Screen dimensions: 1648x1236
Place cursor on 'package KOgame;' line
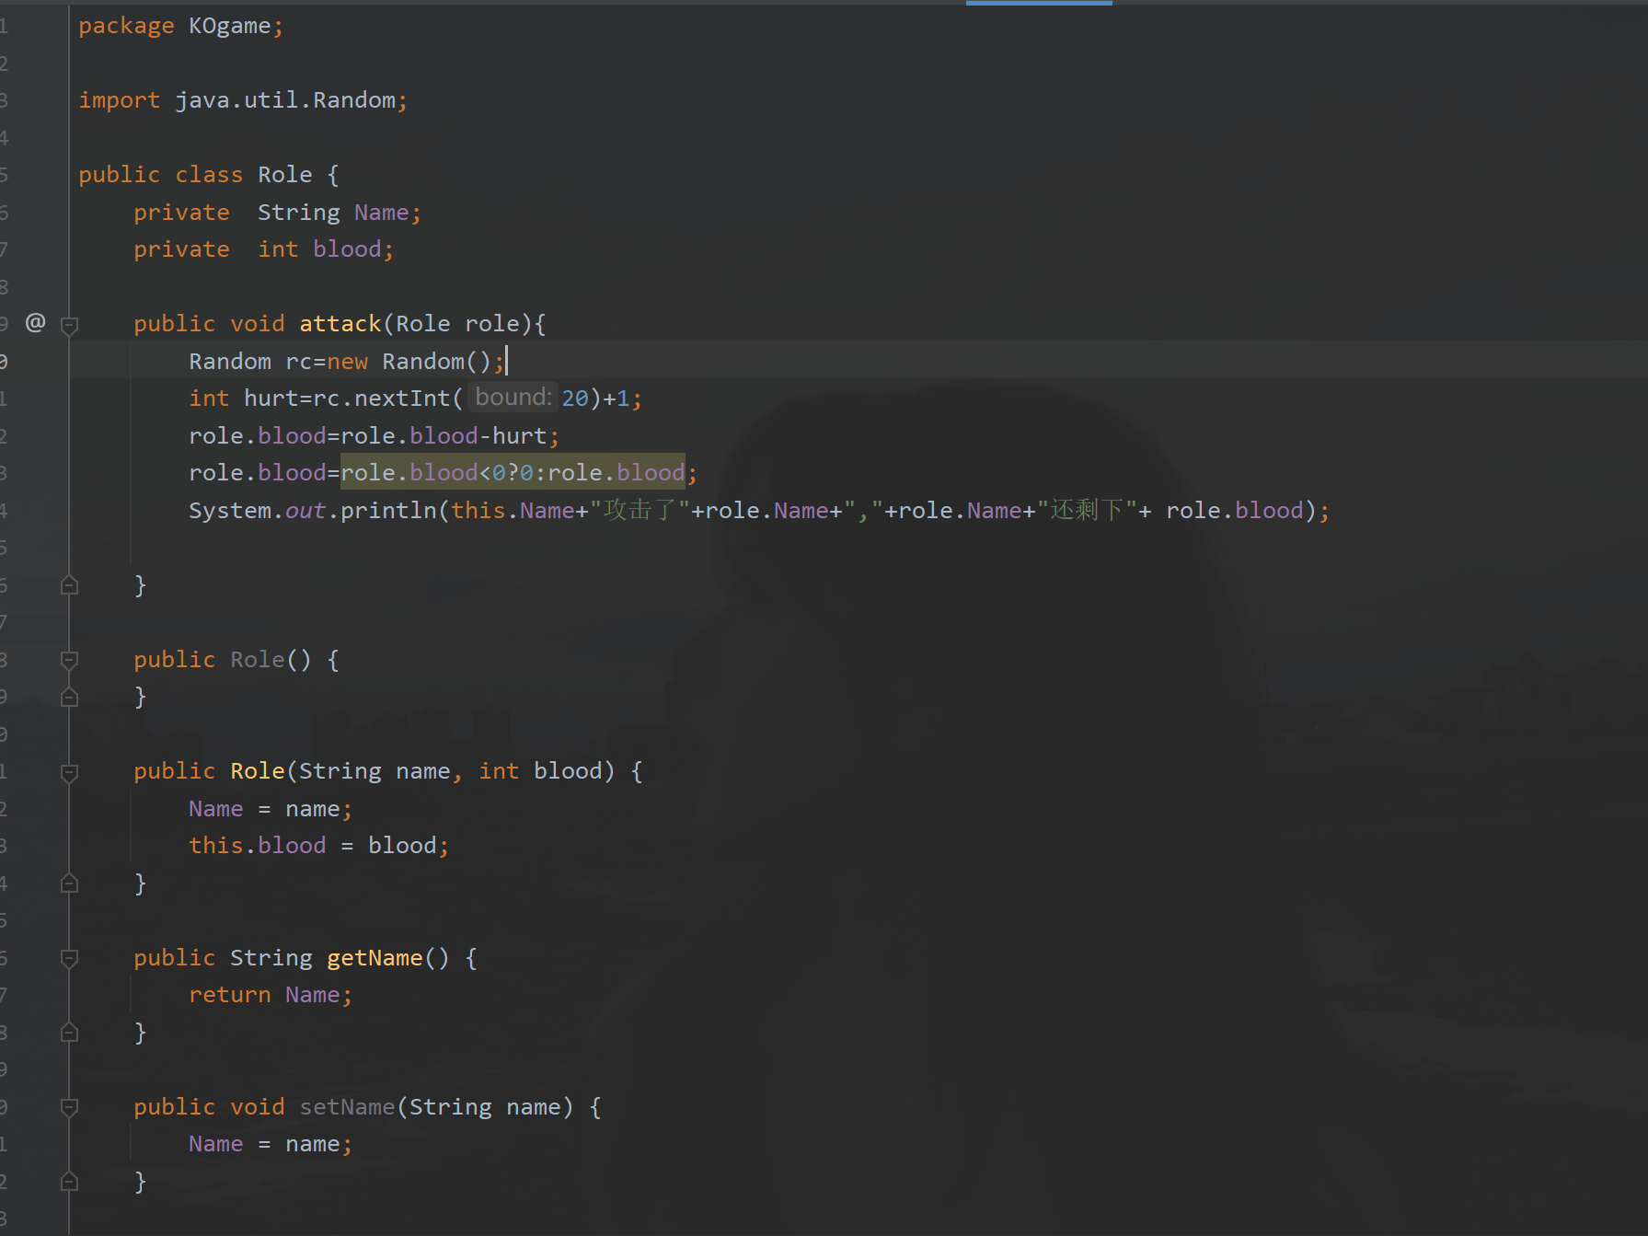[181, 26]
